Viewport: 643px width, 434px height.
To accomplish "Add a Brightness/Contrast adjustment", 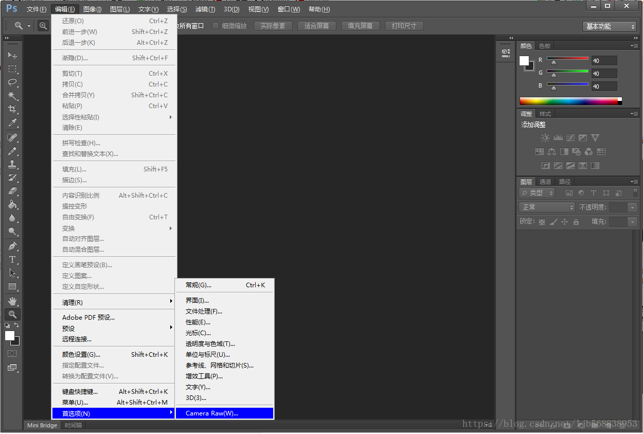I will pos(545,138).
